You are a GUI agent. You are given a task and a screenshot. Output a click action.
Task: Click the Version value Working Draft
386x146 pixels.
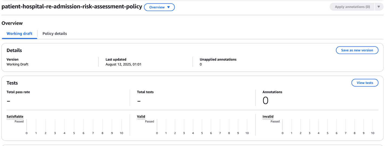17,64
